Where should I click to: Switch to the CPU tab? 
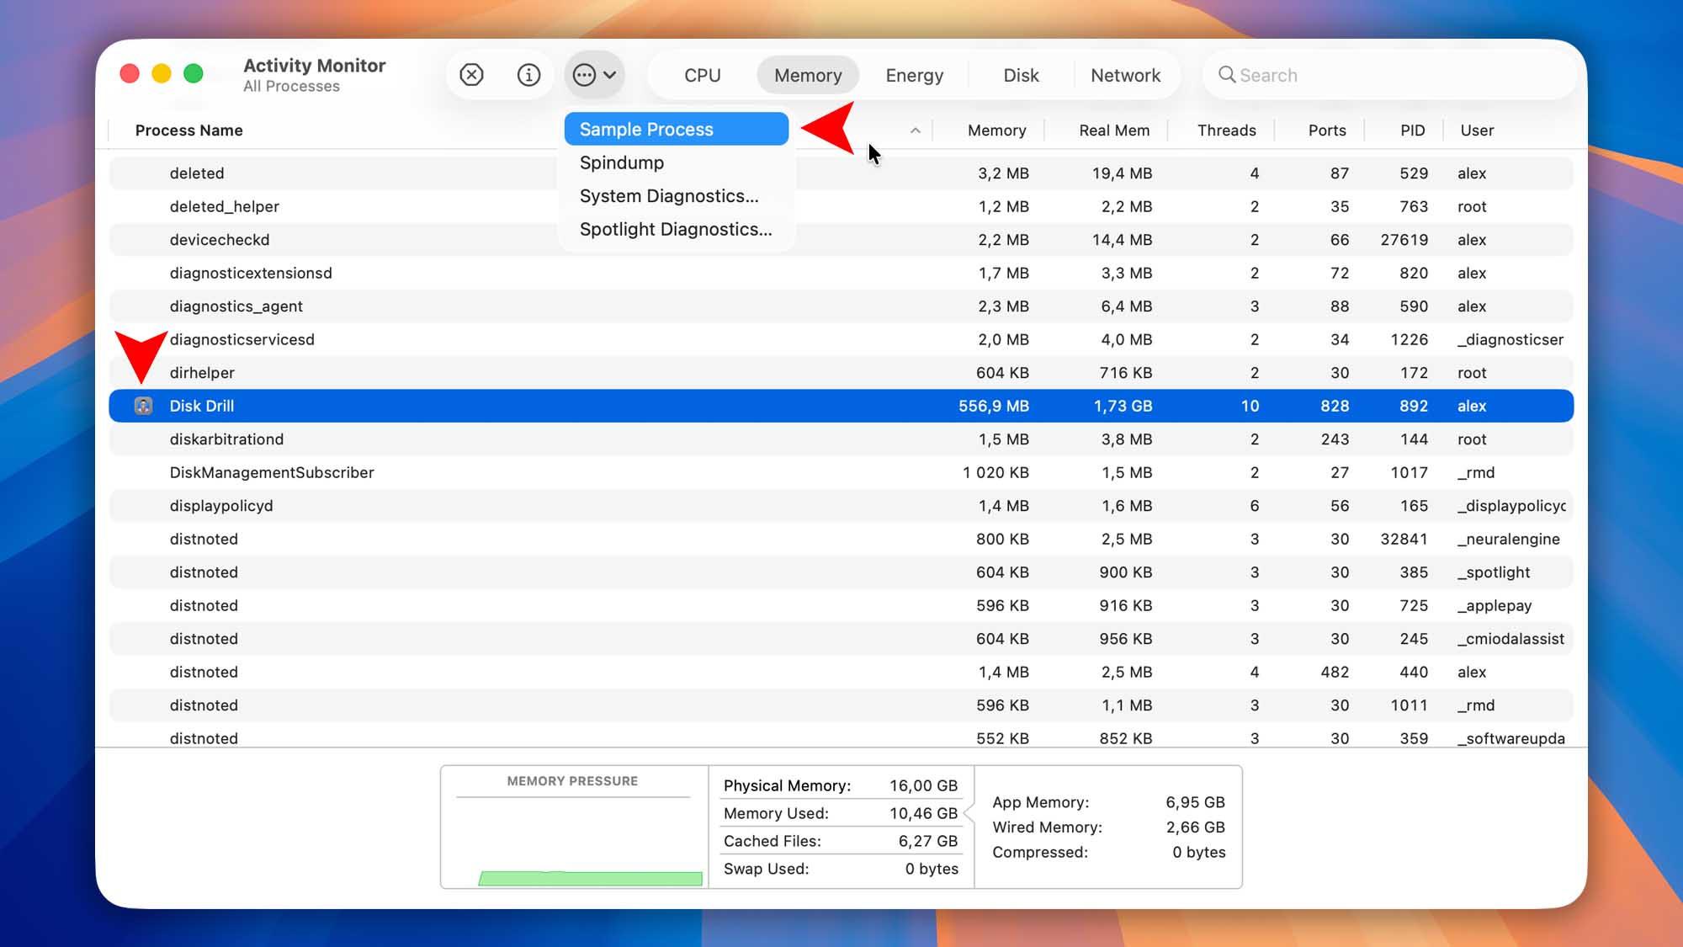pos(703,75)
